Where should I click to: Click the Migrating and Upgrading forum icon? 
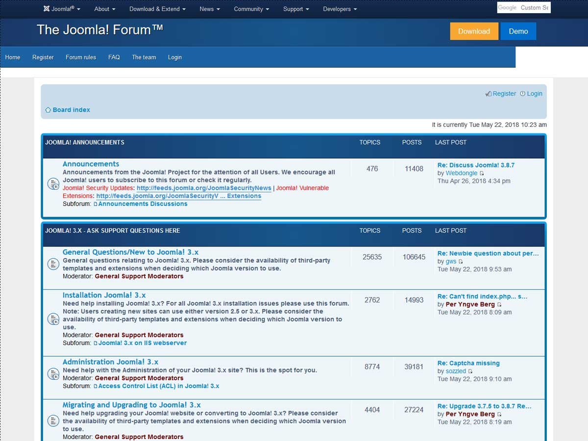click(x=53, y=421)
